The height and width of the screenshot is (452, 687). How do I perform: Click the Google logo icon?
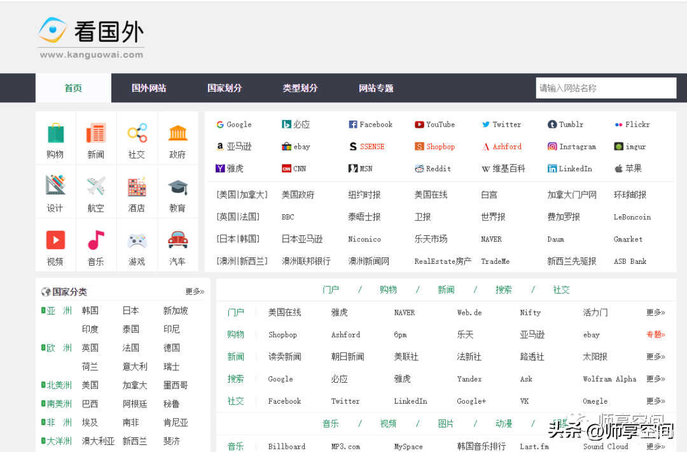[220, 125]
